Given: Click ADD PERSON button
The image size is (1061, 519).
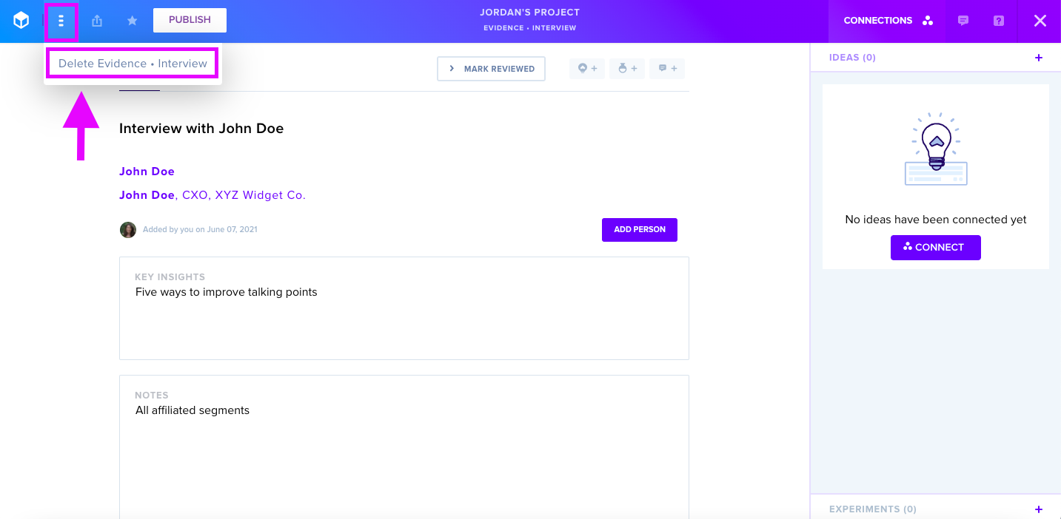Looking at the screenshot, I should click(640, 230).
